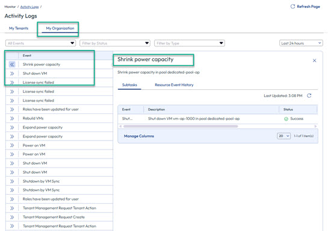Expand the Rebuild VMs row chevron

click(x=12, y=118)
